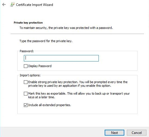Check the Enable strong private key protection box
149x137 pixels.
pyautogui.click(x=26, y=82)
